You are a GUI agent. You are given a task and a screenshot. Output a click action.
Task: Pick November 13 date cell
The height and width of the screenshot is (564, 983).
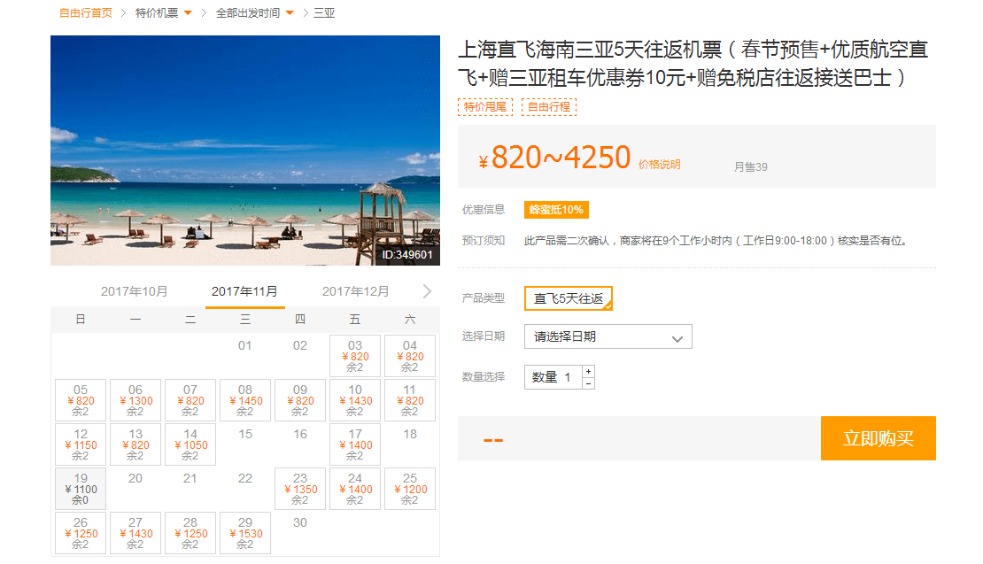click(x=135, y=444)
